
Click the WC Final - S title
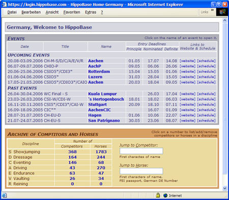(x=55, y=94)
